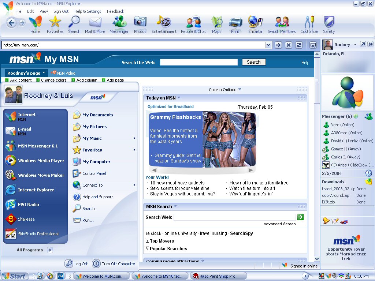Open the address bar dropdown arrow

click(x=268, y=45)
